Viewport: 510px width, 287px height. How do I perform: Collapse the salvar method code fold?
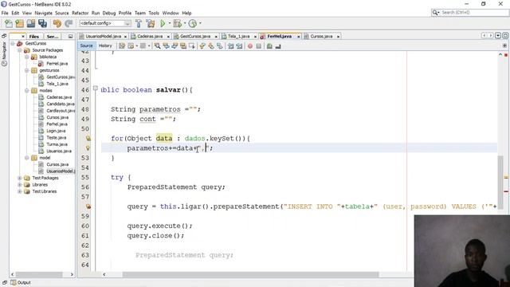tap(96, 88)
